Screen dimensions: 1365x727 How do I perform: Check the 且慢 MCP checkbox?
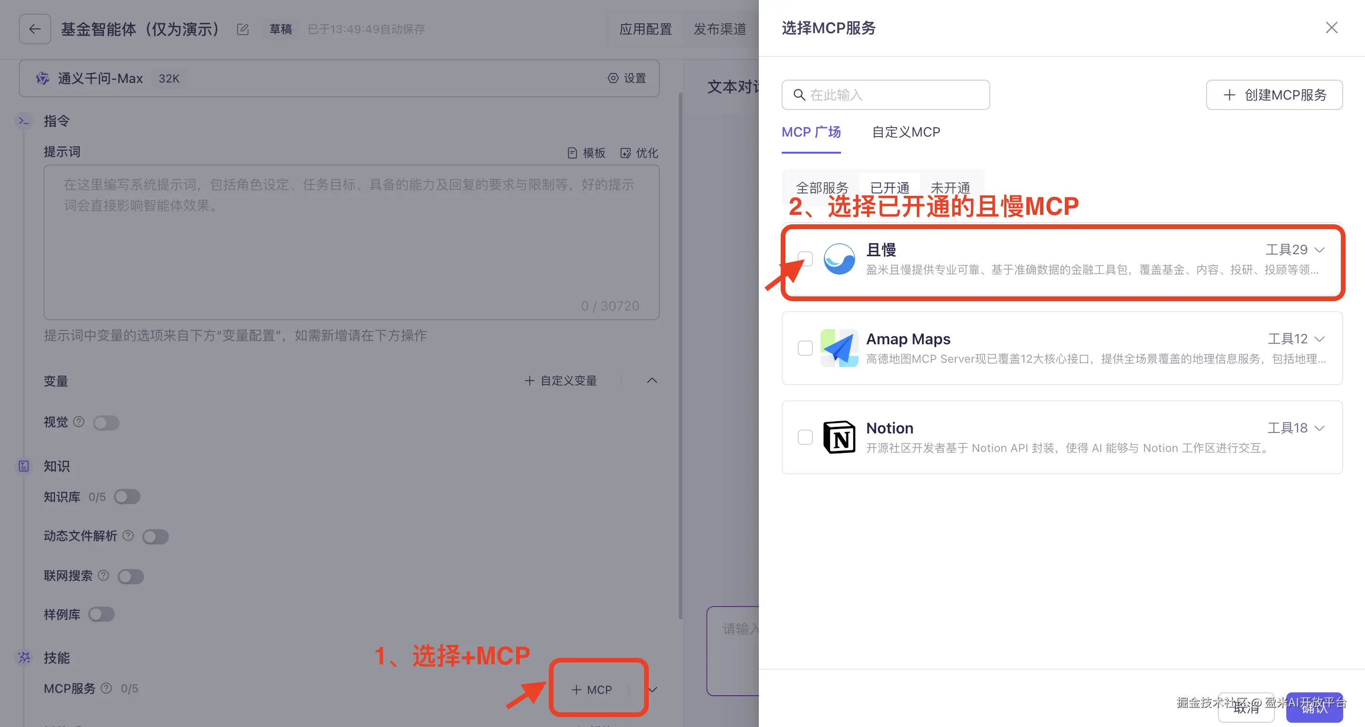pos(805,259)
